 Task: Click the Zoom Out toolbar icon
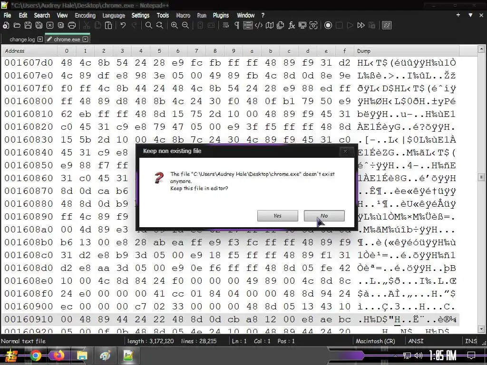[x=185, y=26]
